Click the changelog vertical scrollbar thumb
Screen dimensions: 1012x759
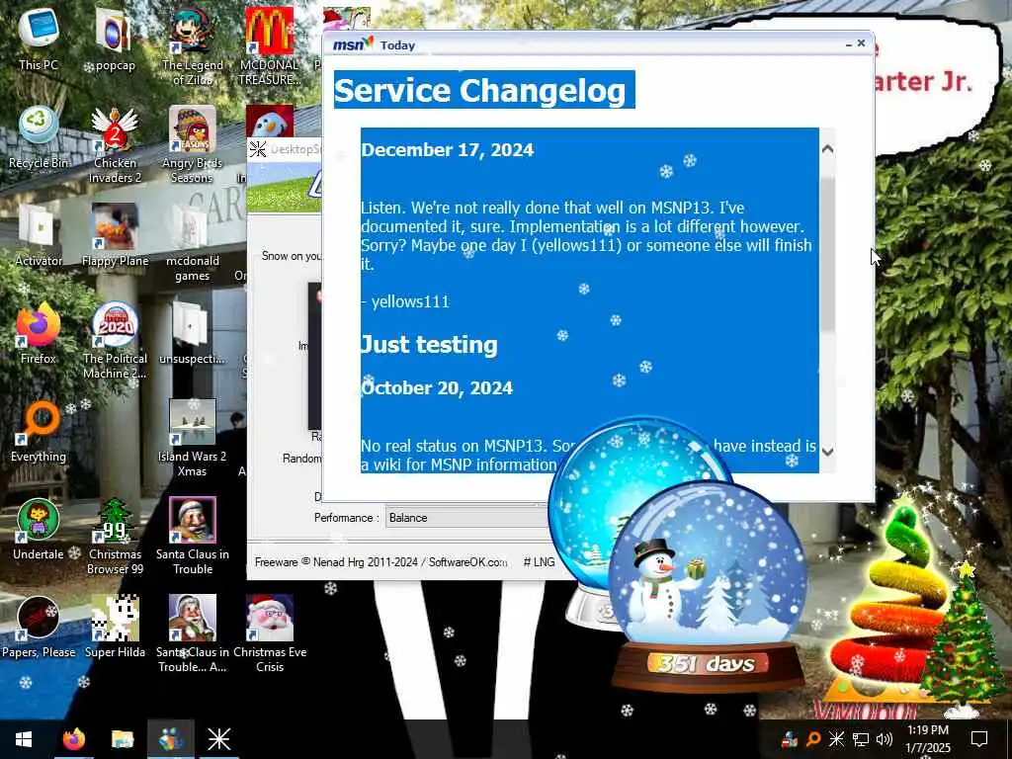pyautogui.click(x=827, y=255)
